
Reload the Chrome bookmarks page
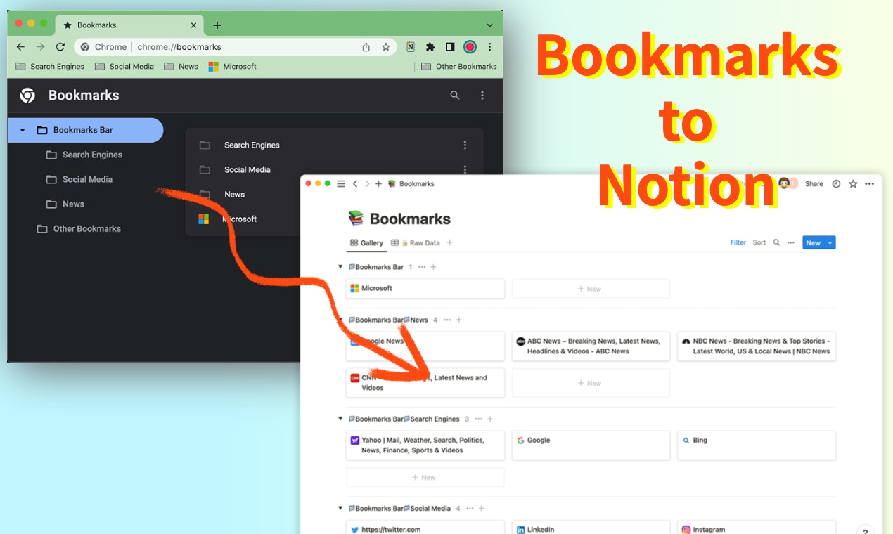pos(60,47)
